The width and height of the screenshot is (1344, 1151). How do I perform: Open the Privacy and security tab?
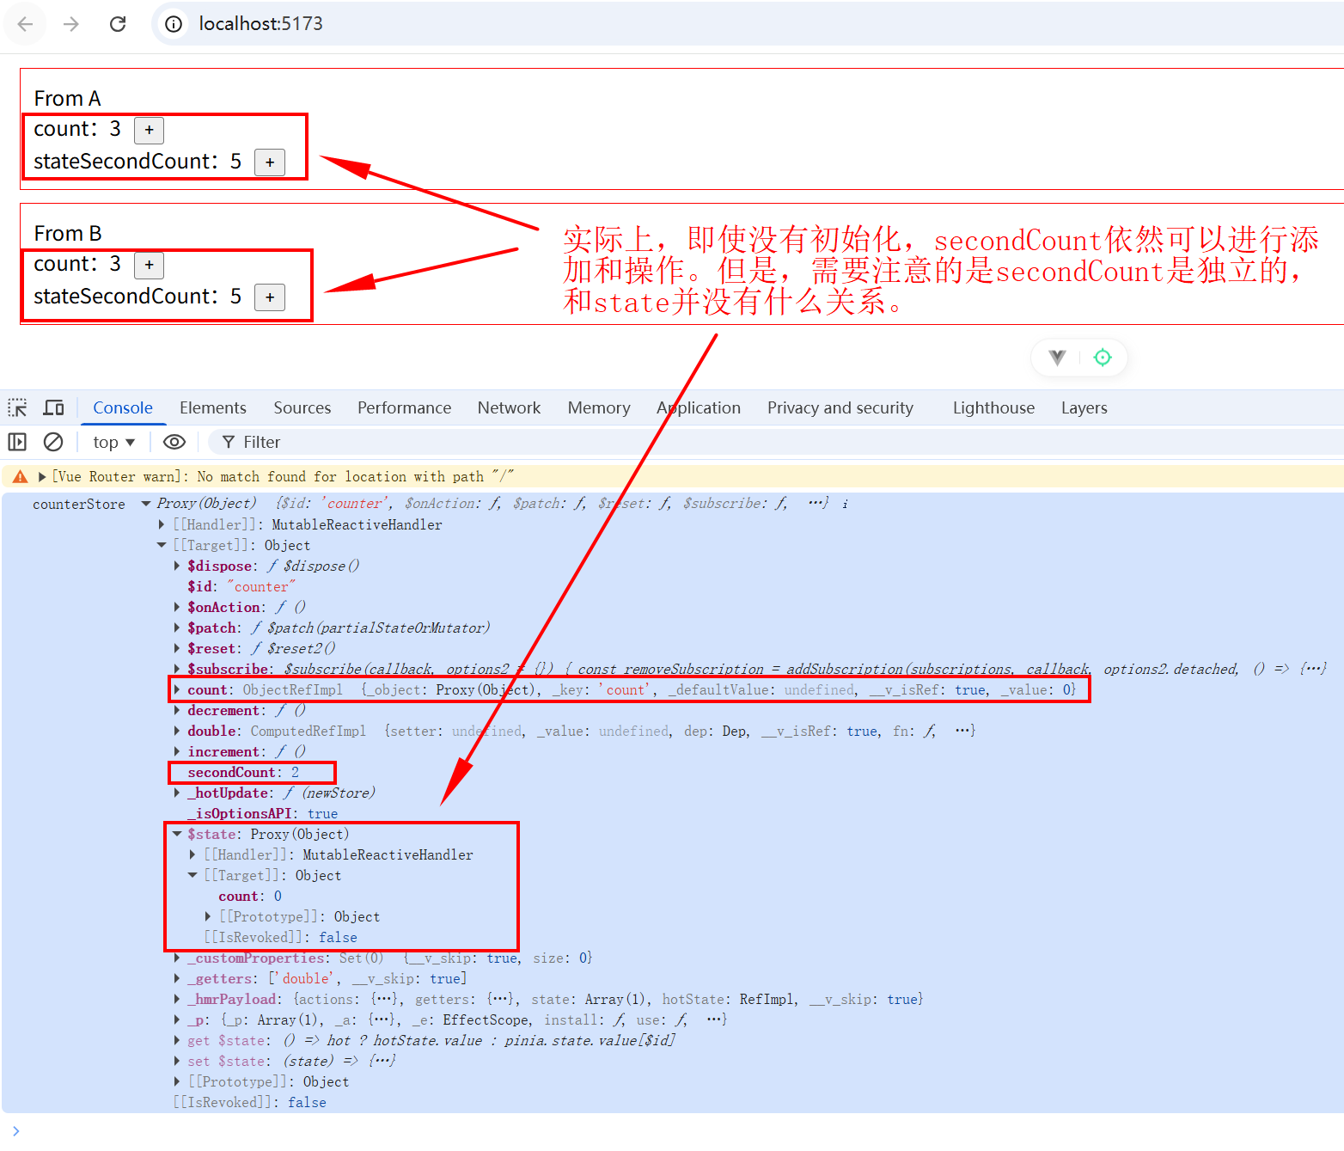pos(840,408)
